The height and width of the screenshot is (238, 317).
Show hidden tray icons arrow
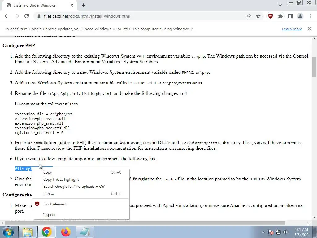263,232
